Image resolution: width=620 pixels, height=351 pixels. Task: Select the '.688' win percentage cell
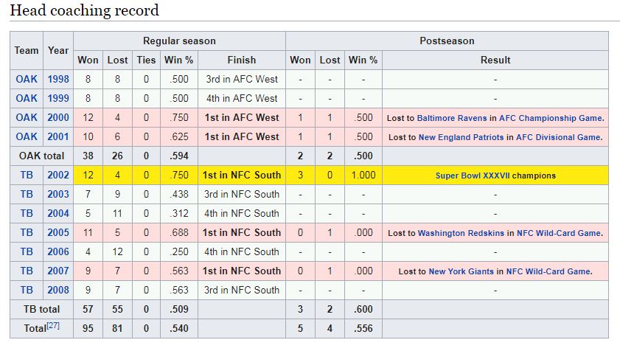(179, 233)
